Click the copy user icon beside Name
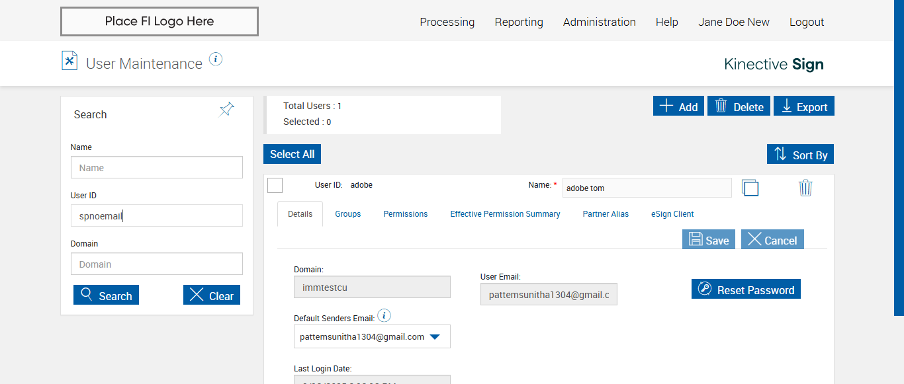This screenshot has width=904, height=384. (750, 188)
